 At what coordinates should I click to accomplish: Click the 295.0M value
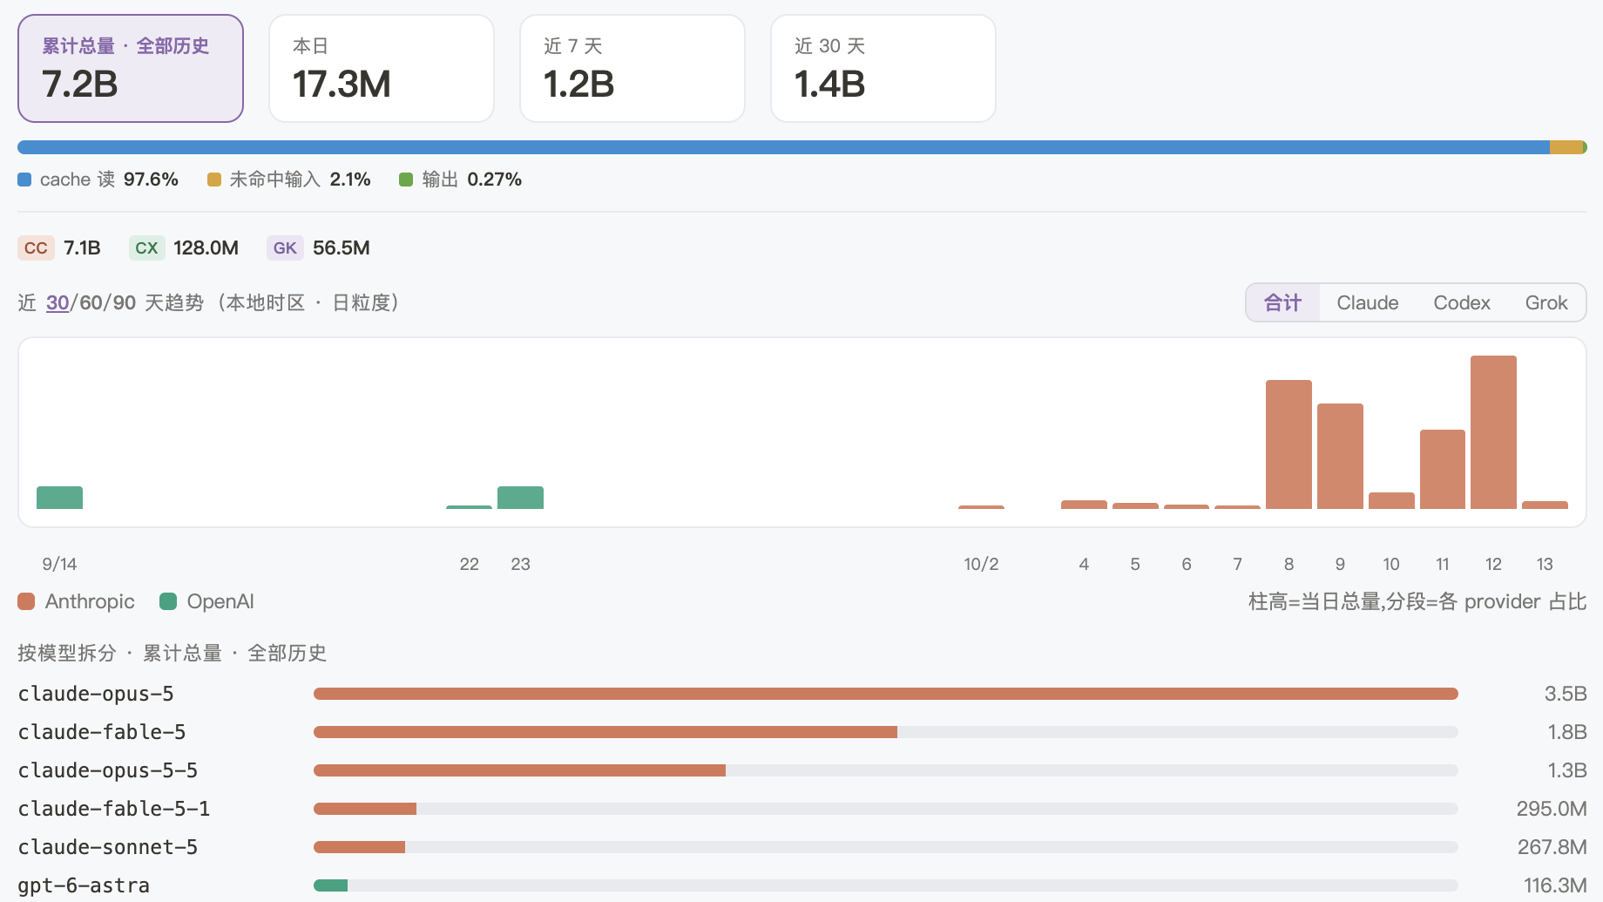point(1552,809)
